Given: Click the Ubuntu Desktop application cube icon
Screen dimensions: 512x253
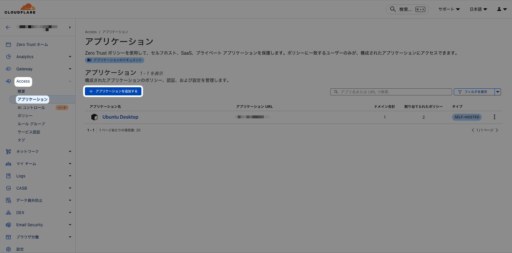Looking at the screenshot, I should point(94,117).
